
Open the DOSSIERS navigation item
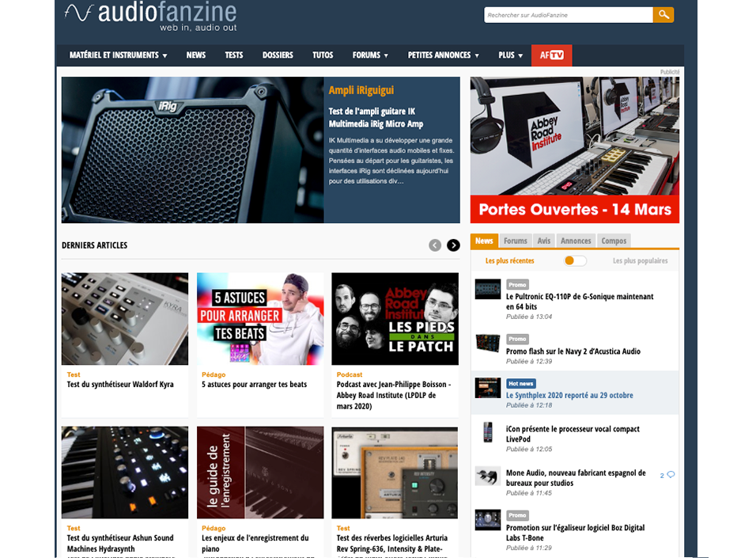pos(278,55)
